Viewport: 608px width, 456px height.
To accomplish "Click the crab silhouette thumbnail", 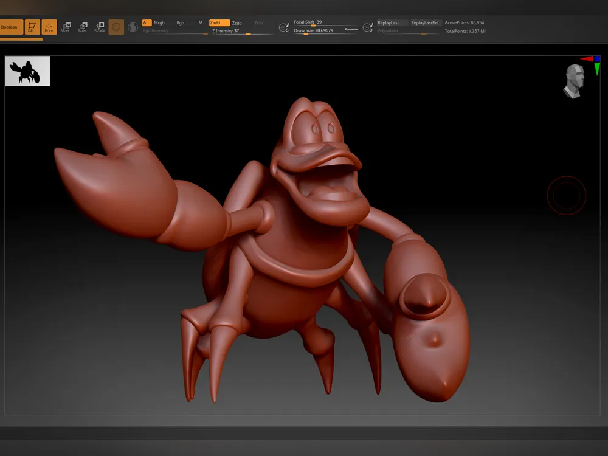I will pyautogui.click(x=27, y=71).
